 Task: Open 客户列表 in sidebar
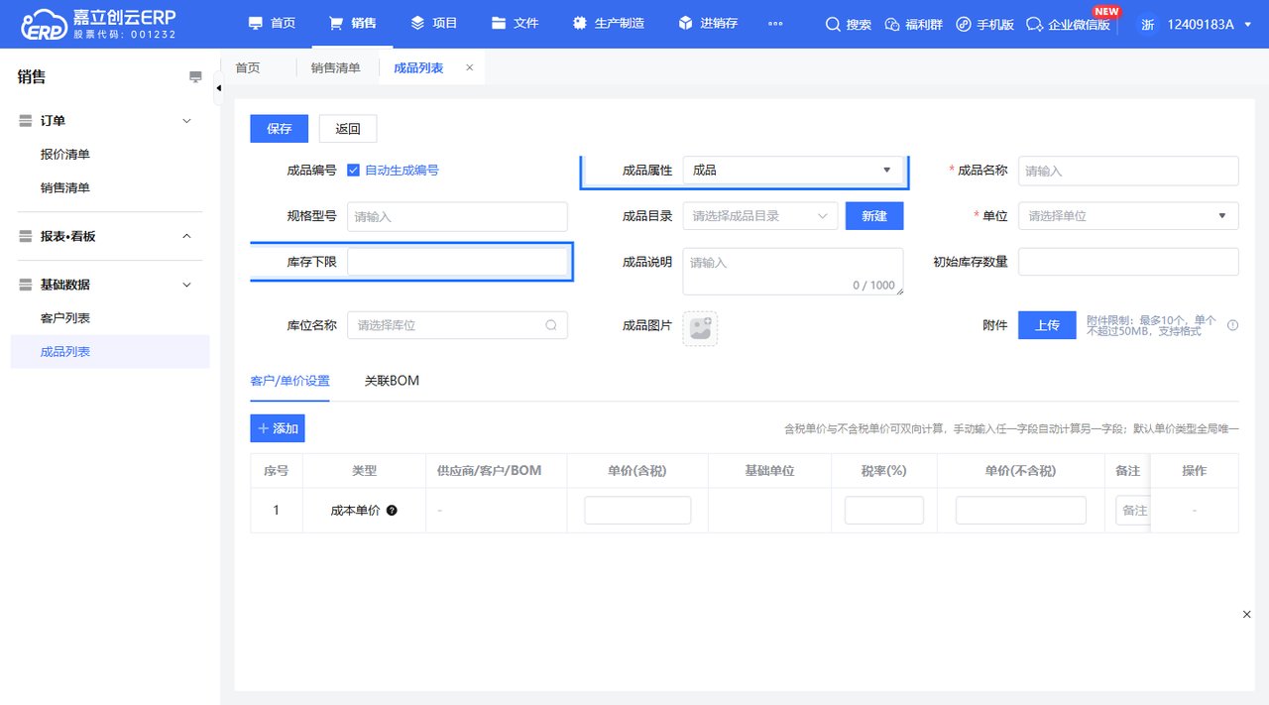pos(65,317)
